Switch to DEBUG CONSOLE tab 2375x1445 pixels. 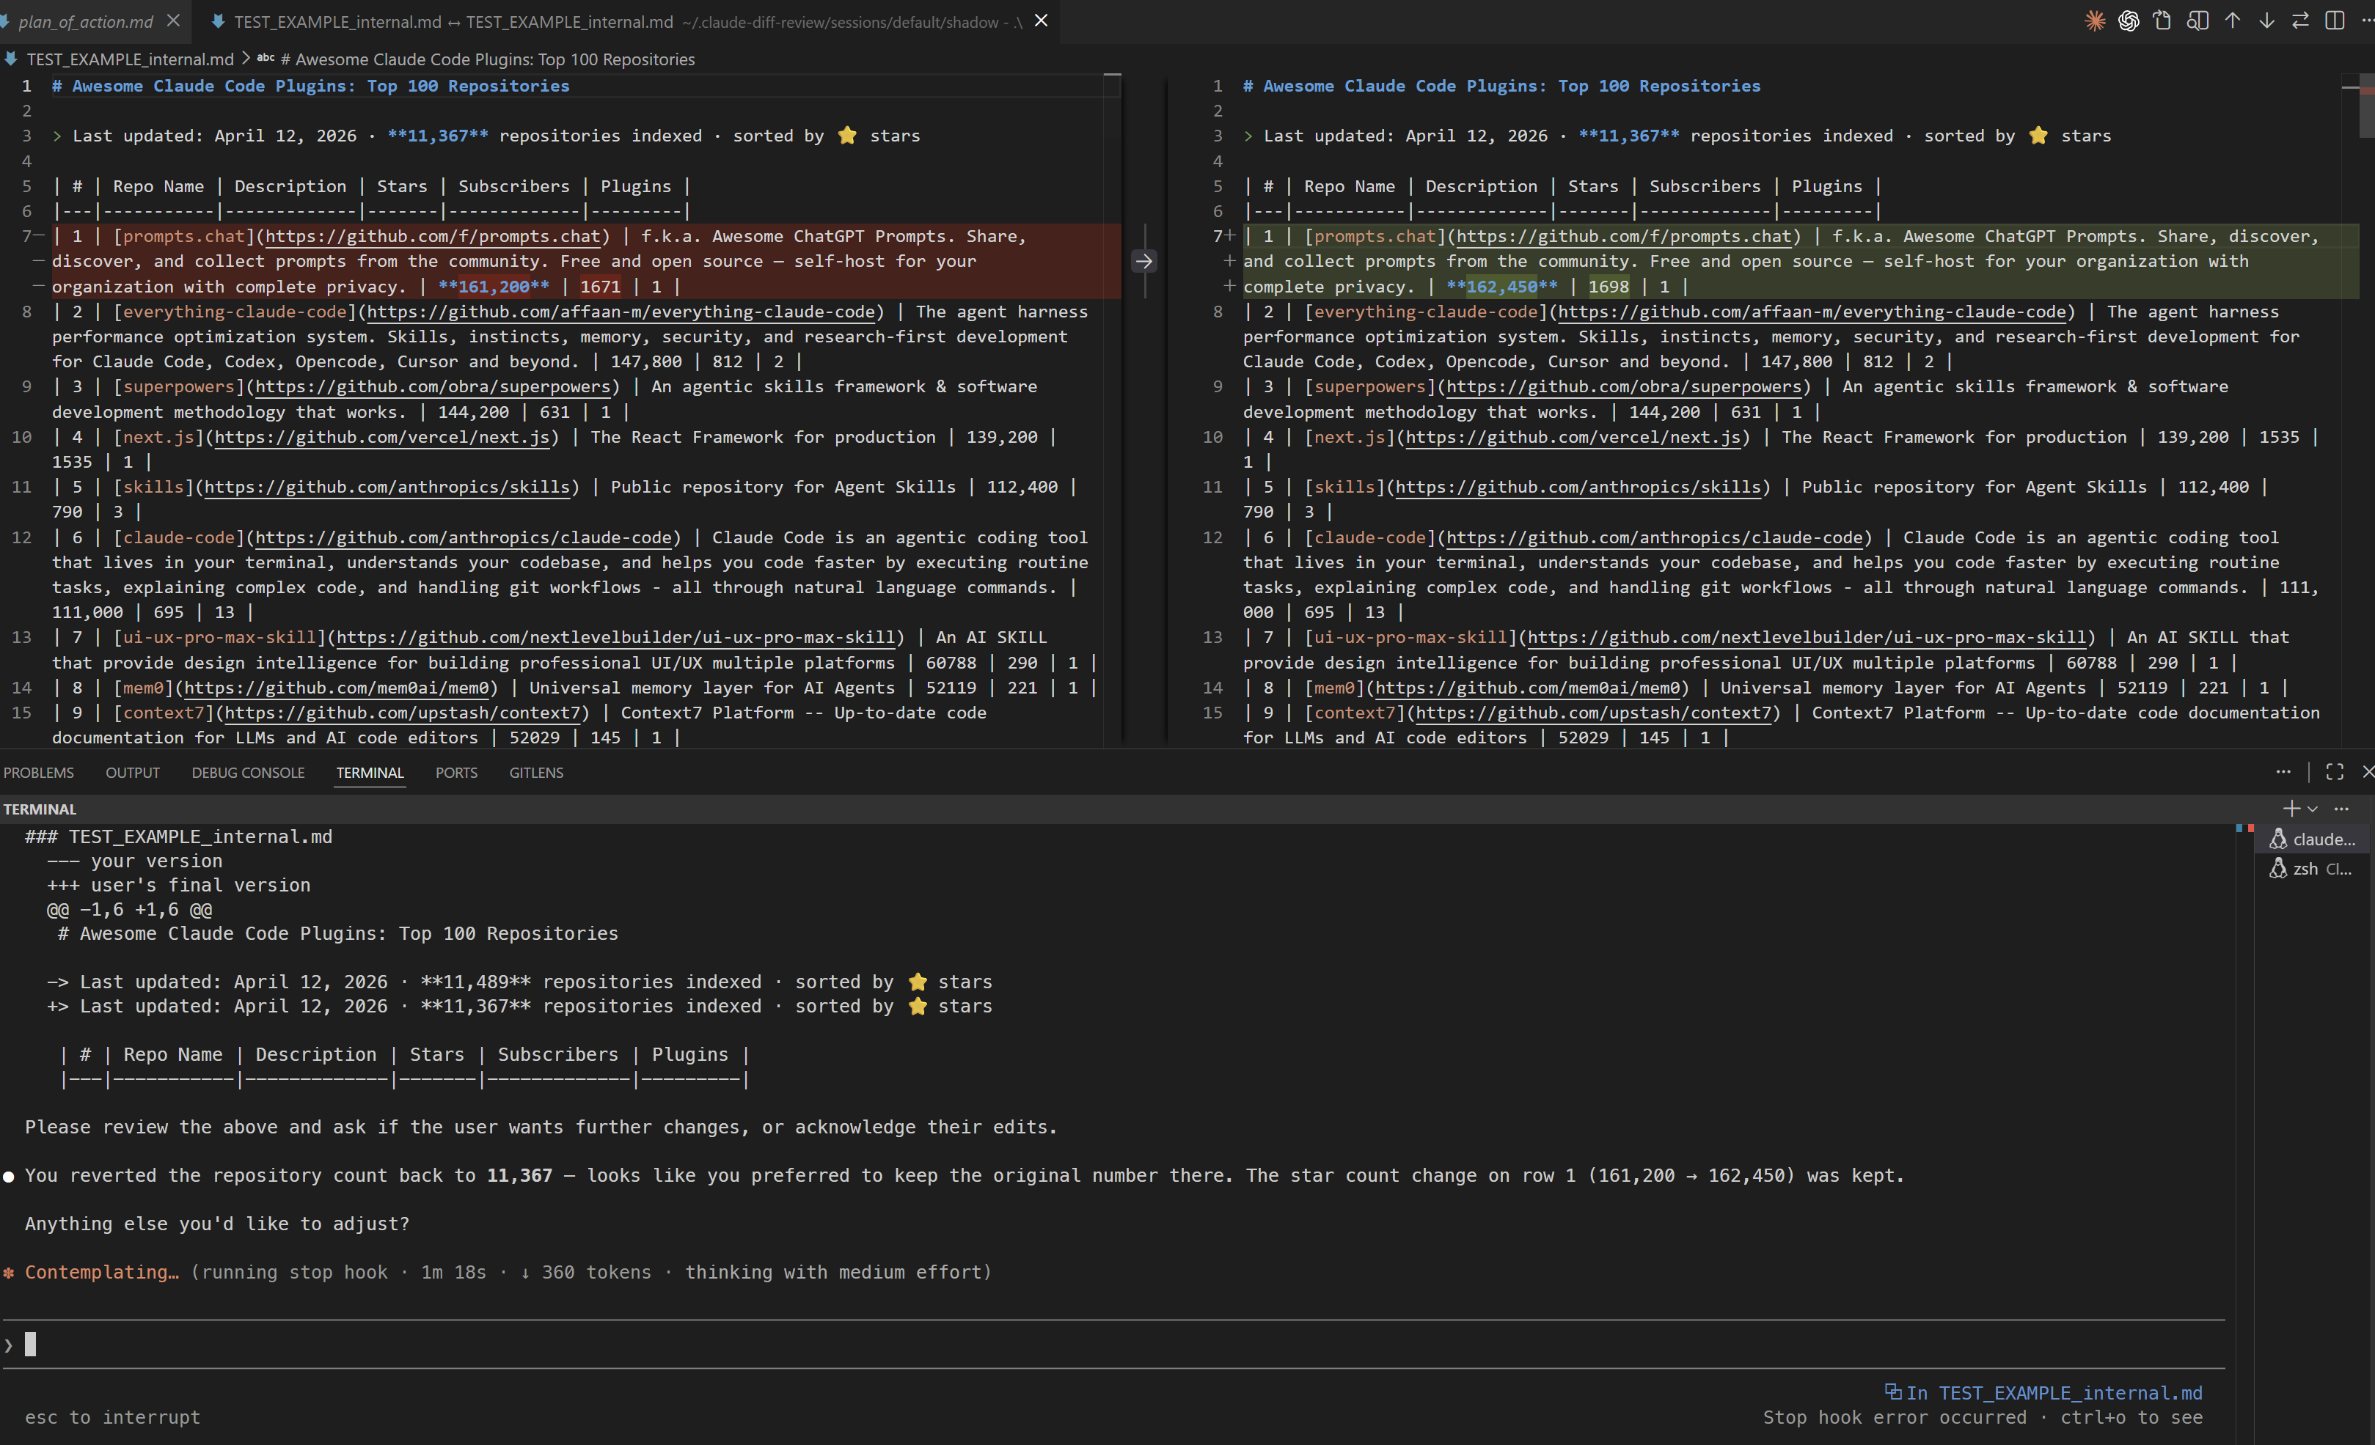248,773
